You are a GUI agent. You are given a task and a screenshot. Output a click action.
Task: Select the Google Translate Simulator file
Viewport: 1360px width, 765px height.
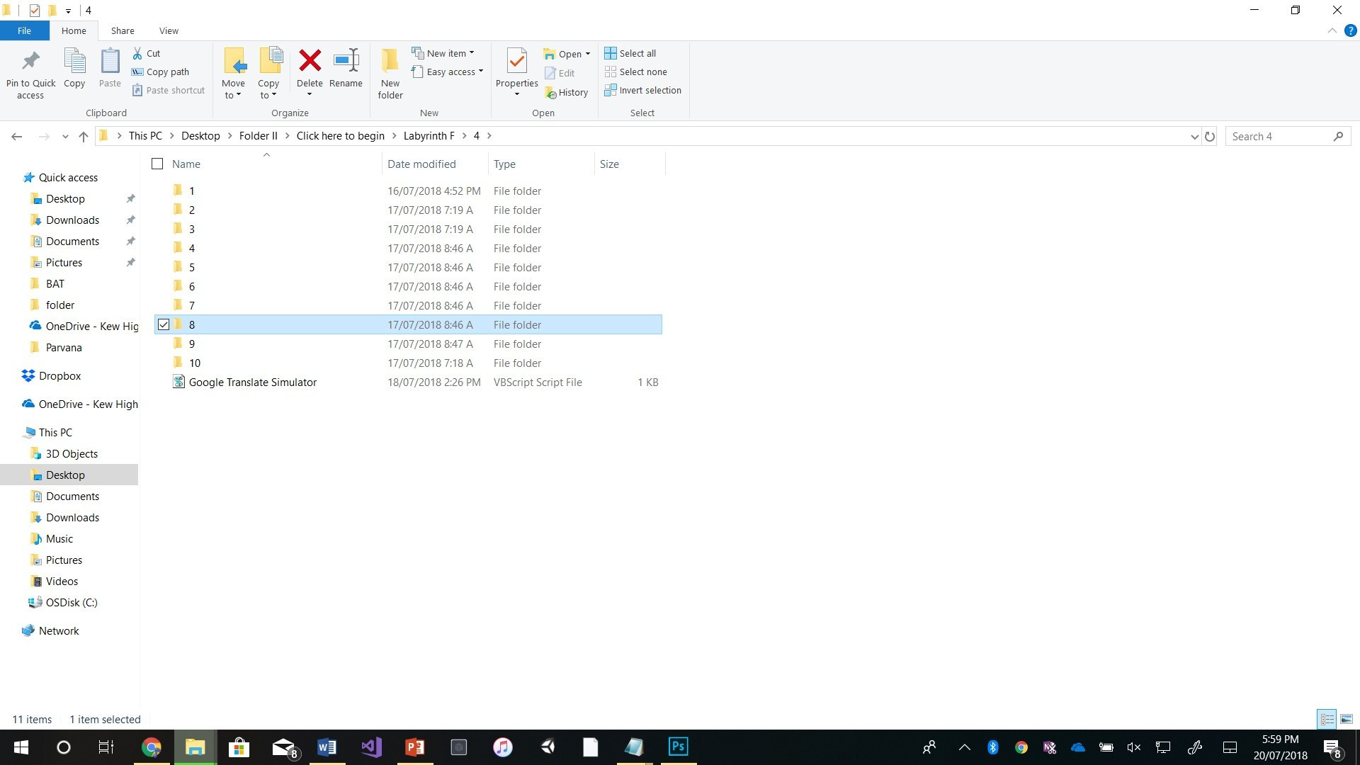coord(252,382)
